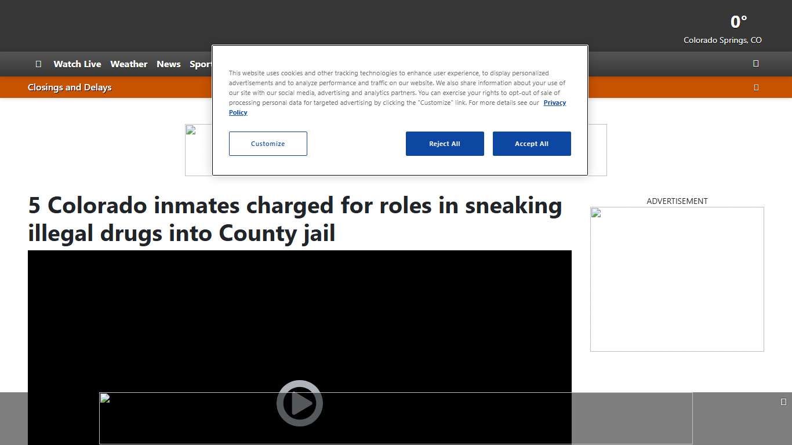Click the Colorado Springs, CO location
The height and width of the screenshot is (445, 792).
click(722, 41)
